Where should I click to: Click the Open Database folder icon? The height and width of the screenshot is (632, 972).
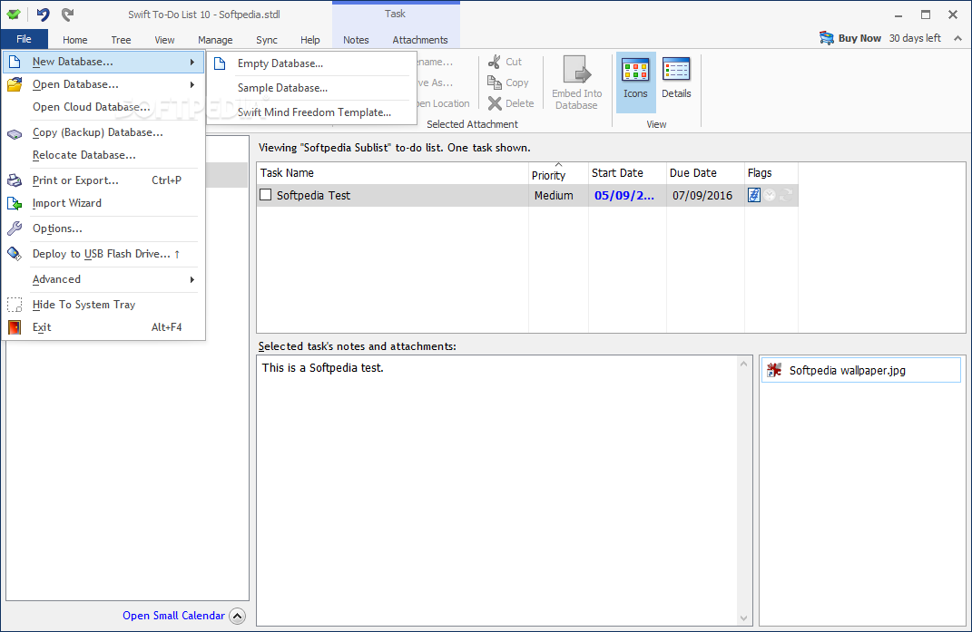(15, 84)
